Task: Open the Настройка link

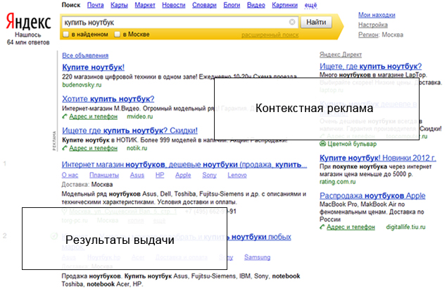Action: [x=373, y=25]
